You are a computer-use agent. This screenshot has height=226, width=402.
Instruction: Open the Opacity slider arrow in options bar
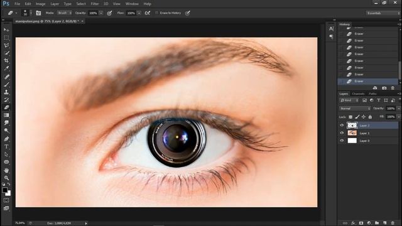pyautogui.click(x=101, y=13)
